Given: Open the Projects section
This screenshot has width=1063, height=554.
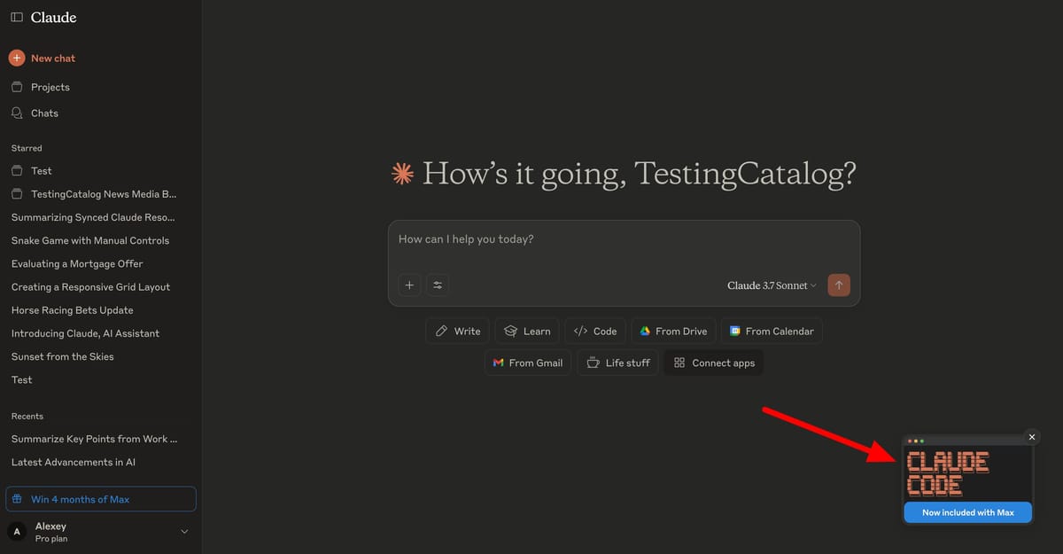Looking at the screenshot, I should (50, 87).
